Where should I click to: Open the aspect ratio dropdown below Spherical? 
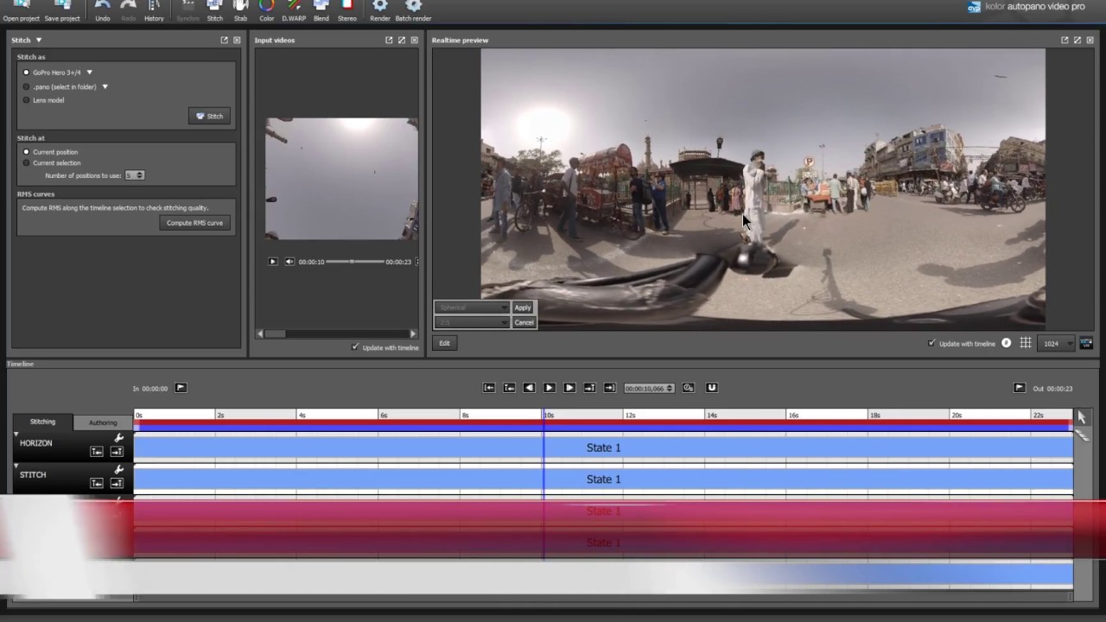click(472, 322)
